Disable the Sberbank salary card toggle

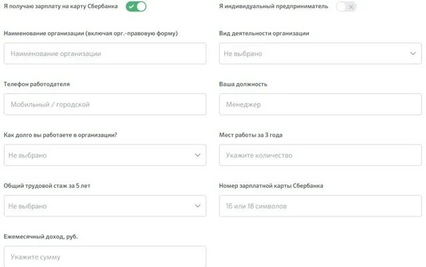pyautogui.click(x=136, y=7)
